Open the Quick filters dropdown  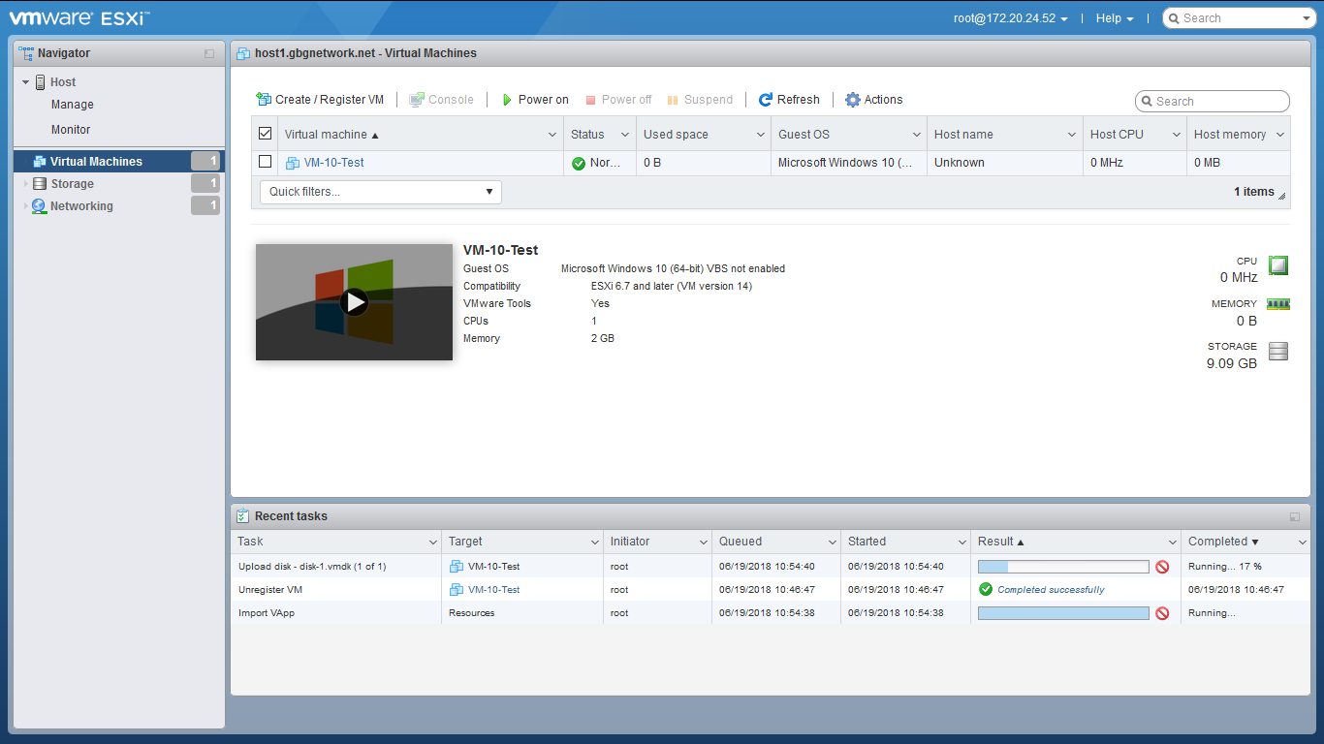point(380,192)
